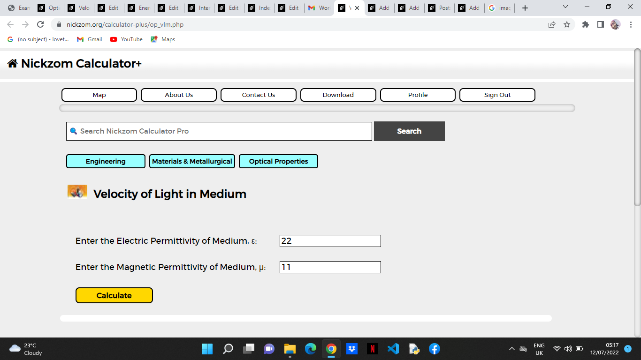Click the Chrome taskbar icon
This screenshot has height=360, width=641.
tap(331, 349)
